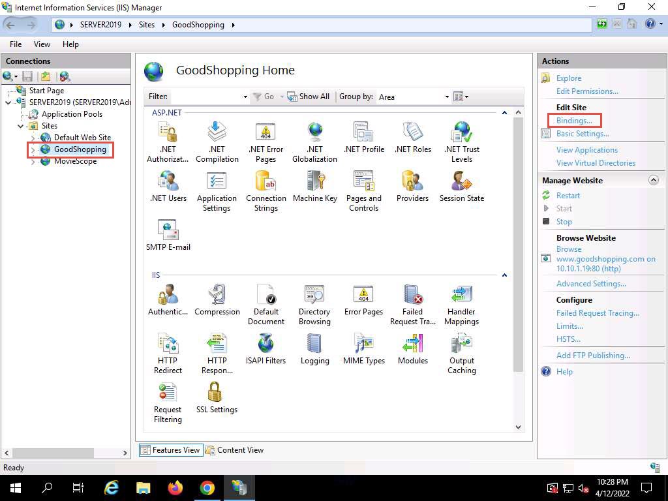Open the View menu
This screenshot has width=668, height=501.
pyautogui.click(x=42, y=44)
